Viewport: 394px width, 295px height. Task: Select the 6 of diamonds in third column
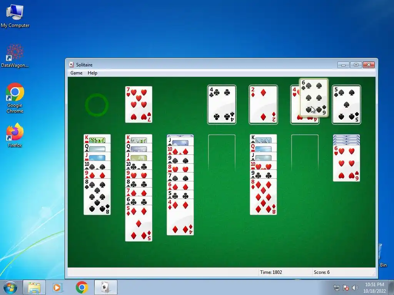[180, 186]
